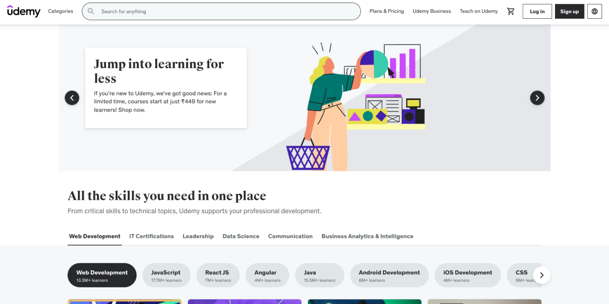
Task: Open the shopping cart
Action: click(x=511, y=11)
